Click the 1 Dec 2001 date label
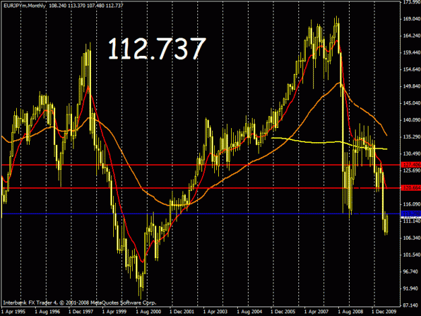The width and height of the screenshot is (421, 316). [x=182, y=312]
